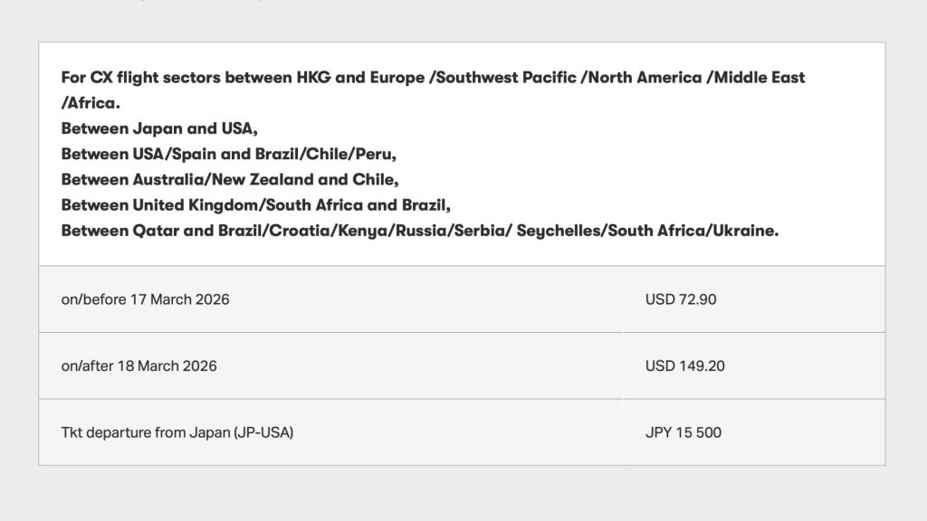Image resolution: width=927 pixels, height=521 pixels.
Task: Select the "USD 149.20" amount
Action: tap(684, 366)
